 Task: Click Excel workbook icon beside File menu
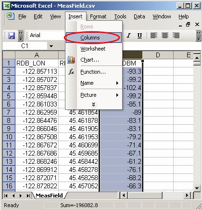coord(11,16)
